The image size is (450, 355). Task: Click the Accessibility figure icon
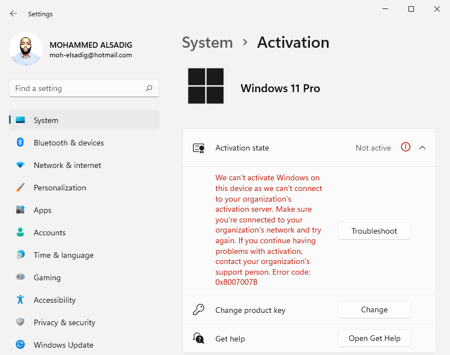pyautogui.click(x=20, y=299)
